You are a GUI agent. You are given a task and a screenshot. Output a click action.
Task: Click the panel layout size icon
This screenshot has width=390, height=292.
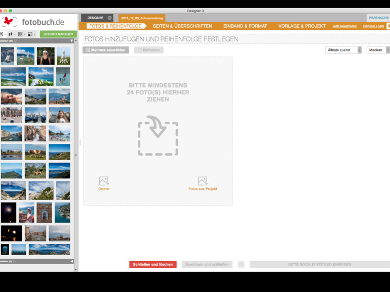click(x=30, y=34)
